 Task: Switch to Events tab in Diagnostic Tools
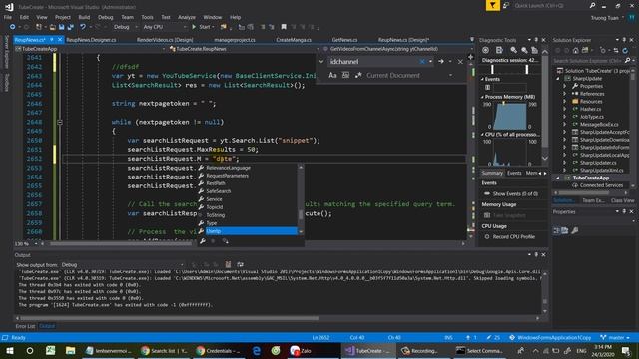[514, 173]
